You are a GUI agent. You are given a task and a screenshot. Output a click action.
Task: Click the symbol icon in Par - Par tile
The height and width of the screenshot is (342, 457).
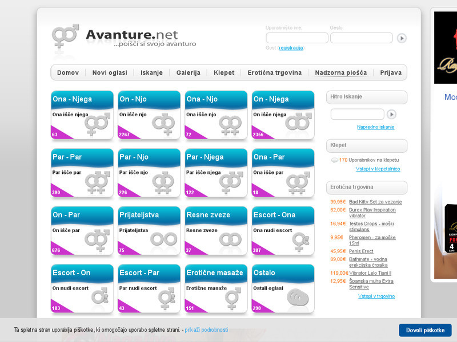97,182
